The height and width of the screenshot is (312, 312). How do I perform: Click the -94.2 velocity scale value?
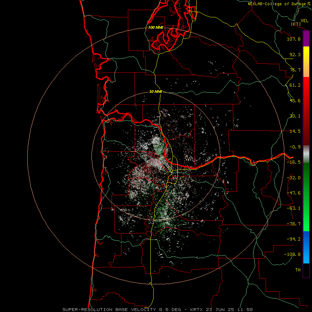coord(294,239)
